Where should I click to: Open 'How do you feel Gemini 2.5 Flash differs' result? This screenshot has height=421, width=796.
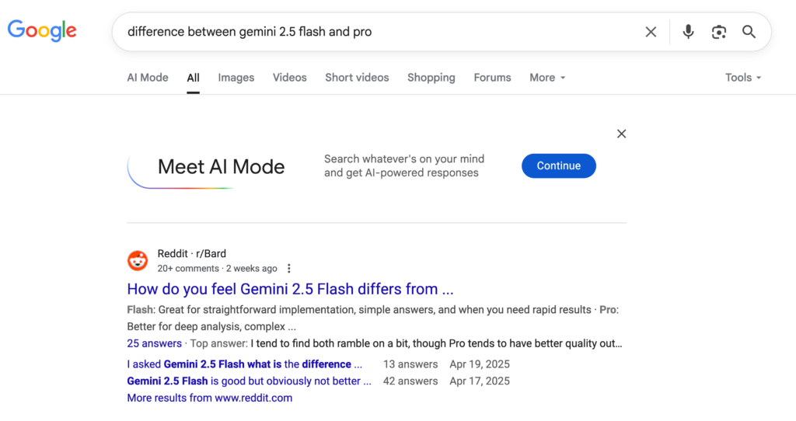(290, 289)
